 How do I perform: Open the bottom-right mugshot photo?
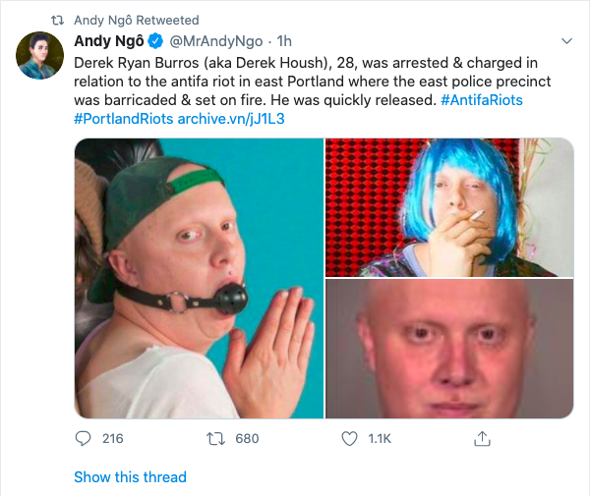(x=449, y=349)
